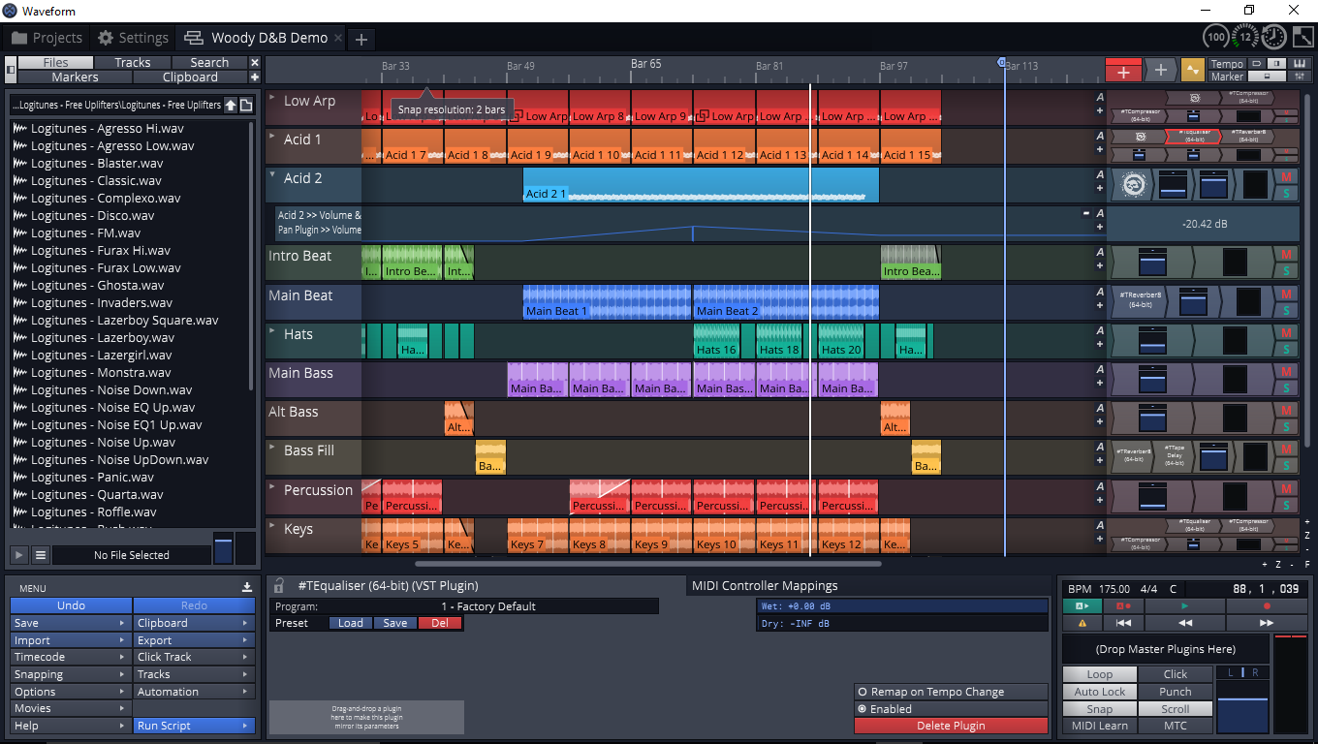Mute the Main Beat track
The height and width of the screenshot is (744, 1318).
tap(1285, 294)
